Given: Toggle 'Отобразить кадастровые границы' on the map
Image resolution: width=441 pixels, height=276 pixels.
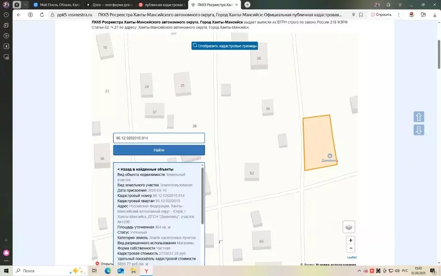Looking at the screenshot, I should pyautogui.click(x=224, y=45).
